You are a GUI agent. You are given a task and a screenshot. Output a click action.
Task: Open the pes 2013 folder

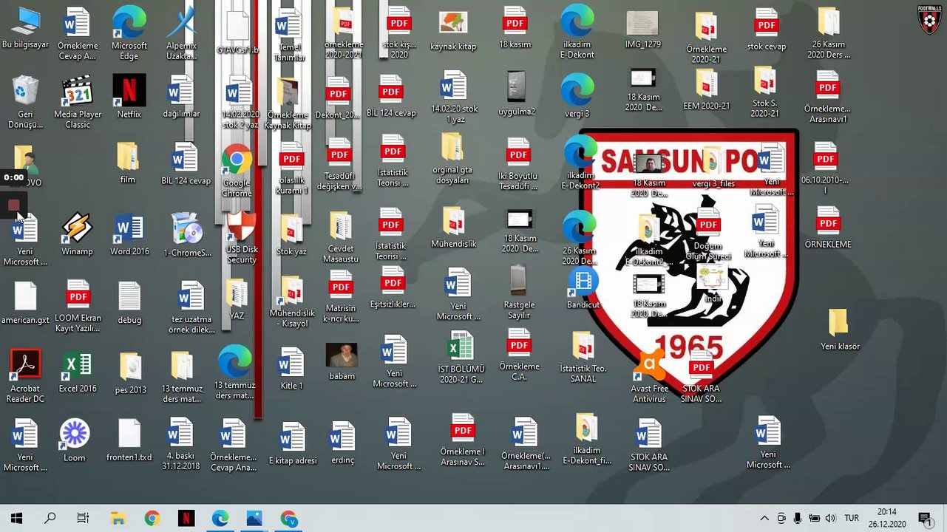(130, 373)
